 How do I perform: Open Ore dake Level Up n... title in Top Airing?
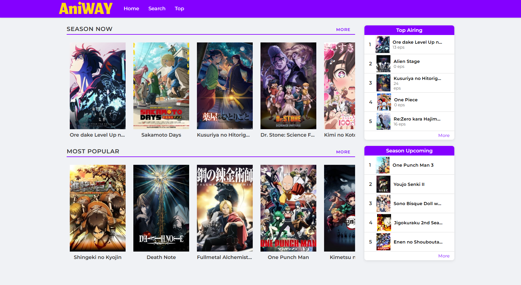pyautogui.click(x=417, y=42)
